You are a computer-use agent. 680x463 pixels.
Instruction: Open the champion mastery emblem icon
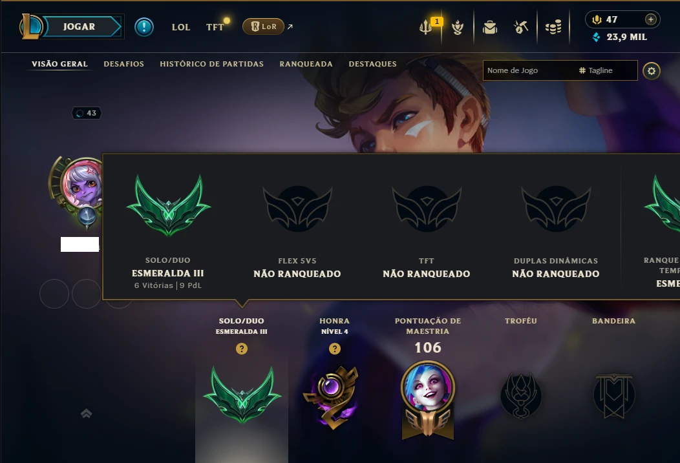(458, 27)
